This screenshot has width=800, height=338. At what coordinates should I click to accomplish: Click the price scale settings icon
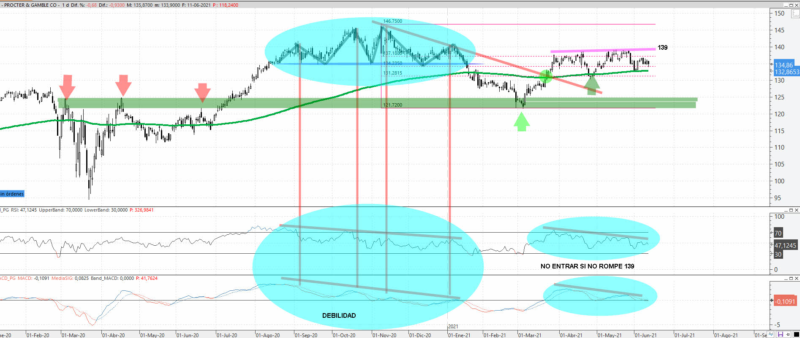(x=795, y=14)
